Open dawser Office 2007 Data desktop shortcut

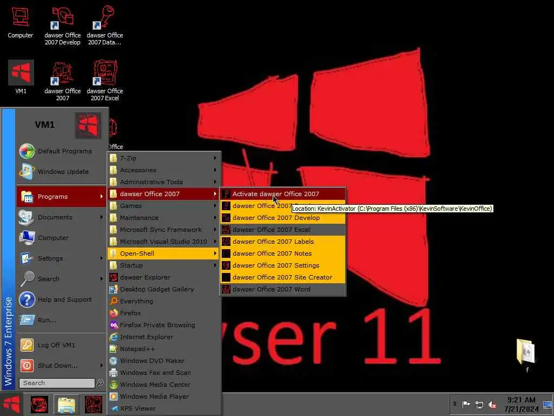[x=104, y=25]
